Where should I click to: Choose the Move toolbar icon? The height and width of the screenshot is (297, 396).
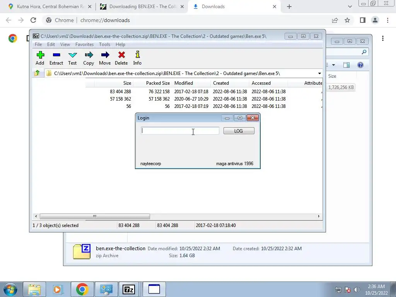pos(105,58)
